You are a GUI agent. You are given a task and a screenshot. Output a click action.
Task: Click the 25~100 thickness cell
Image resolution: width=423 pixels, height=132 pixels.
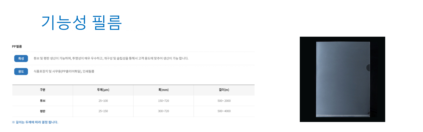tap(103, 101)
